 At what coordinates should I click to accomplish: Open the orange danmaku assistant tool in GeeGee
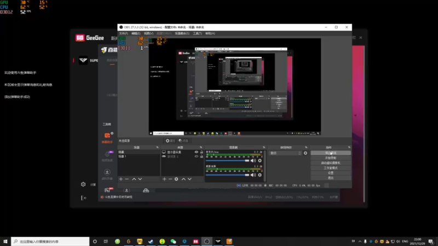107,138
